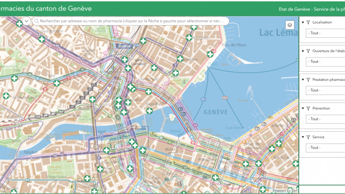Collapse the Localisation filter section
The height and width of the screenshot is (194, 345).
[303, 22]
